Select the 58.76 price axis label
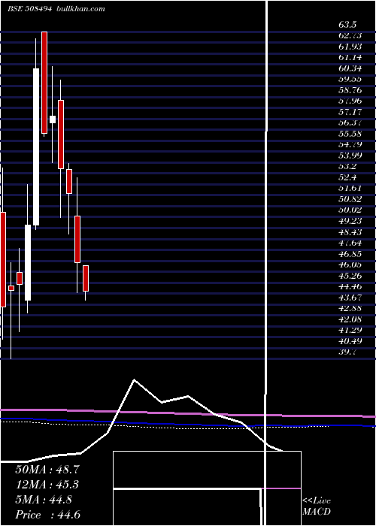The image size is (376, 526). coord(350,90)
